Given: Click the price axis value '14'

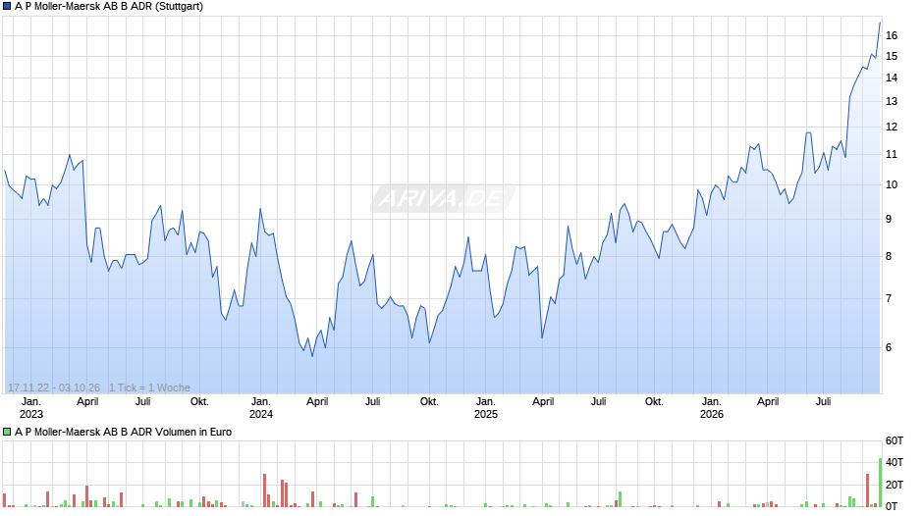Looking at the screenshot, I should 892,78.
